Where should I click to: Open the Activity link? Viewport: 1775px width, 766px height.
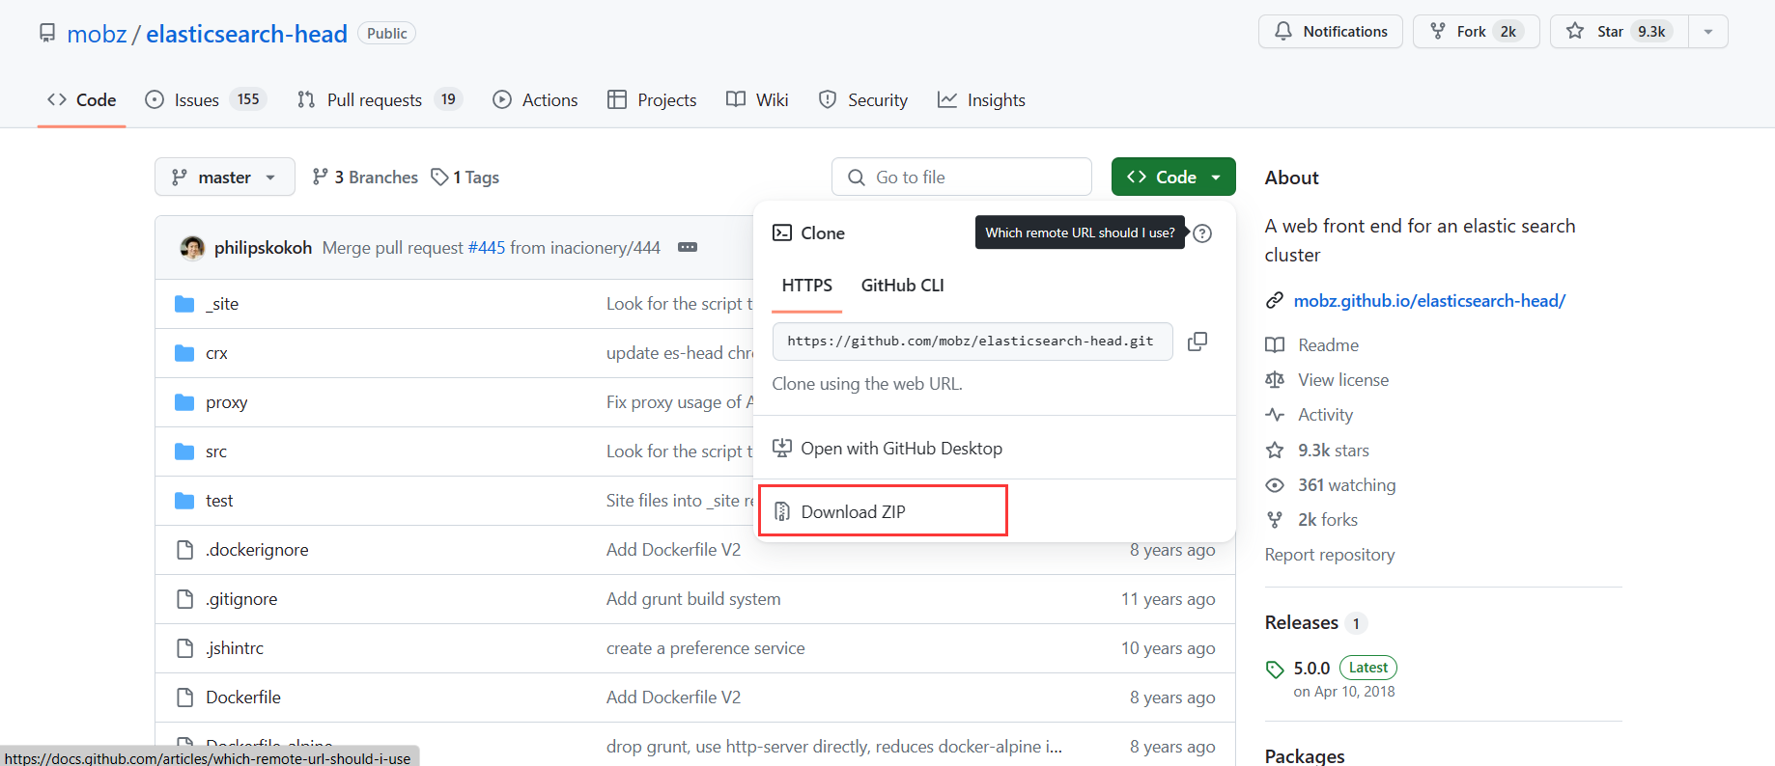click(1325, 415)
